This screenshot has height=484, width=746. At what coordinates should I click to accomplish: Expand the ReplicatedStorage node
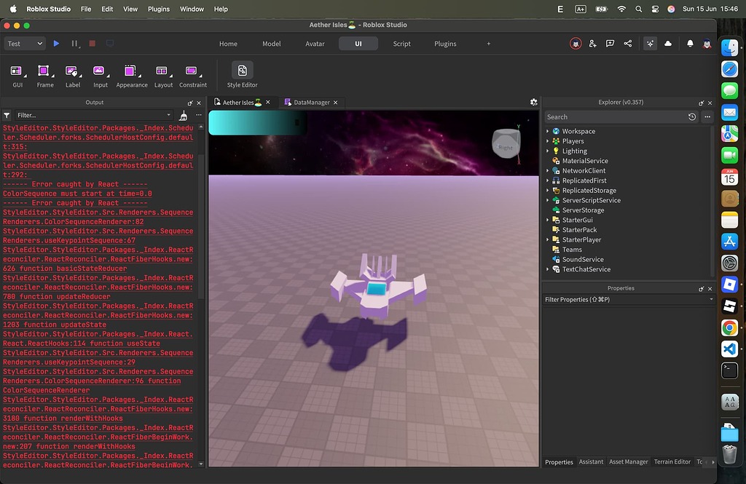548,190
